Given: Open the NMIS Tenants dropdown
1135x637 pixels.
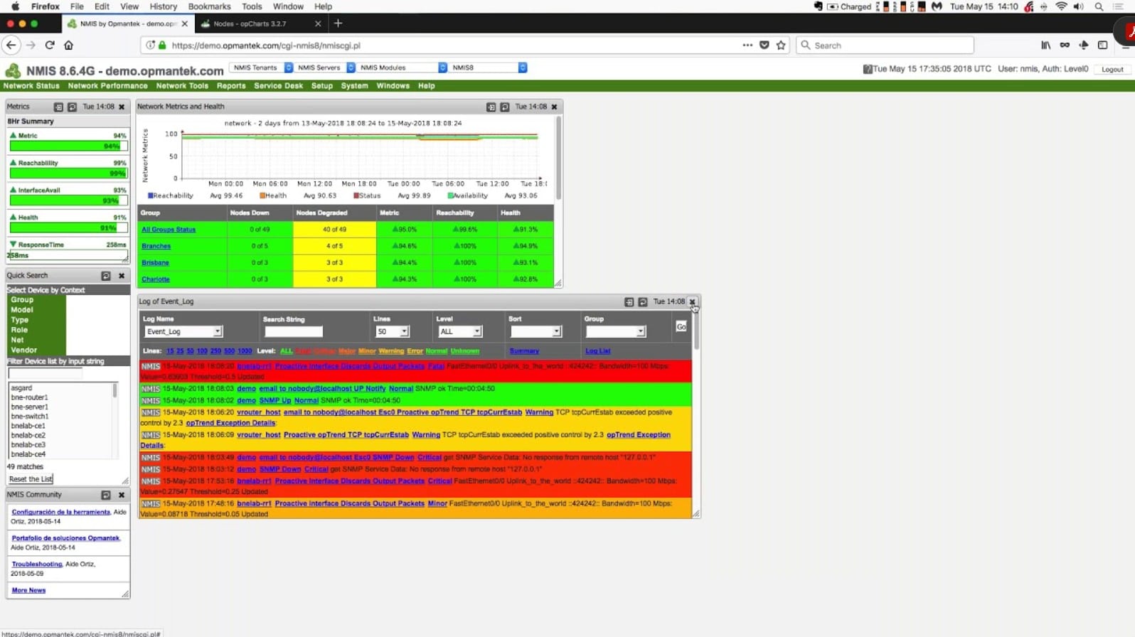Looking at the screenshot, I should click(x=261, y=68).
